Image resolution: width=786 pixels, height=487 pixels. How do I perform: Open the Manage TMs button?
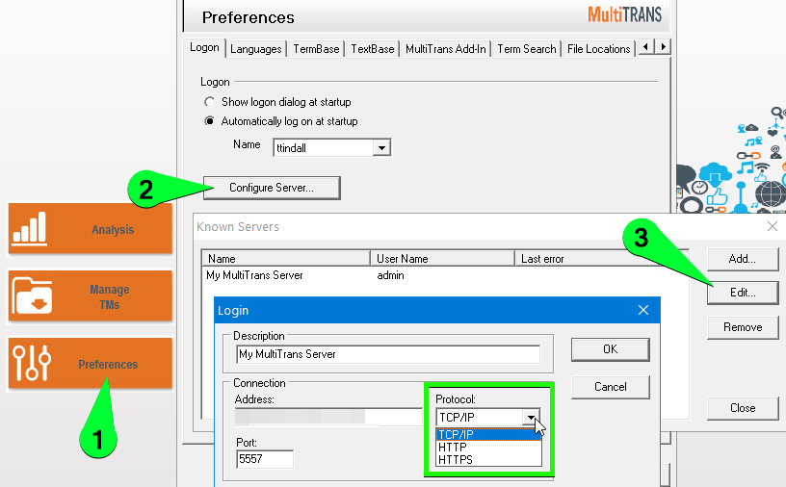click(91, 296)
